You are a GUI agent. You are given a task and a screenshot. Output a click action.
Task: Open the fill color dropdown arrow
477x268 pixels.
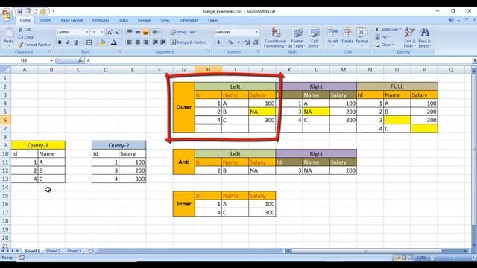click(x=107, y=42)
